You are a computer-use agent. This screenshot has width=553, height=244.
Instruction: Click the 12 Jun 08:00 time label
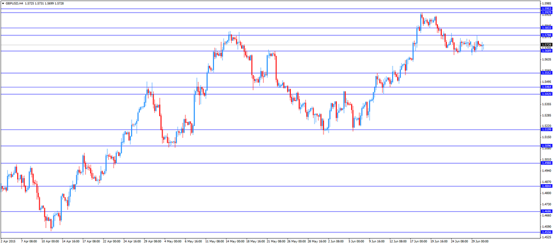(398, 241)
